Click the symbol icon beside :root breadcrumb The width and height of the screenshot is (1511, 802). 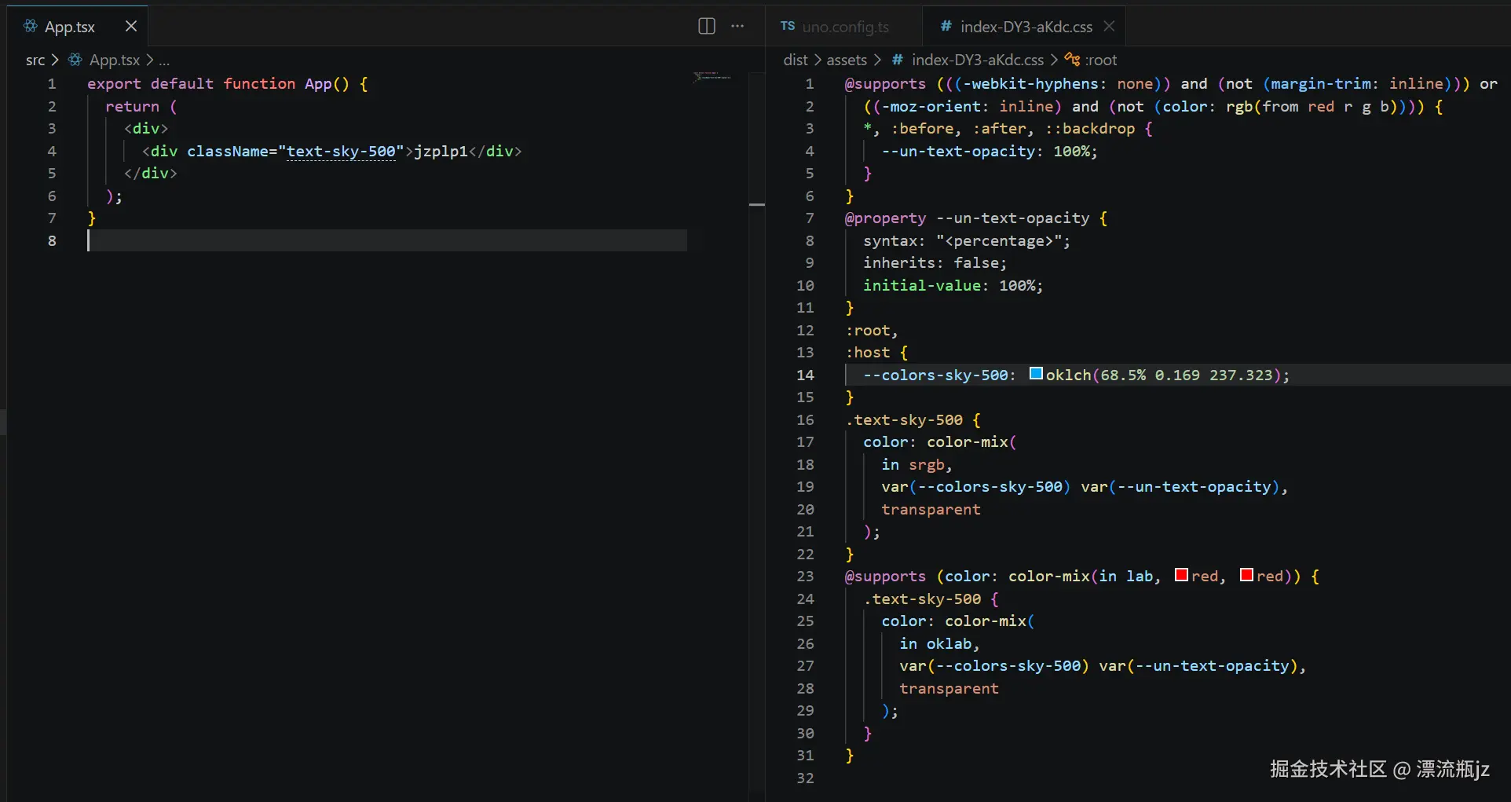1072,60
